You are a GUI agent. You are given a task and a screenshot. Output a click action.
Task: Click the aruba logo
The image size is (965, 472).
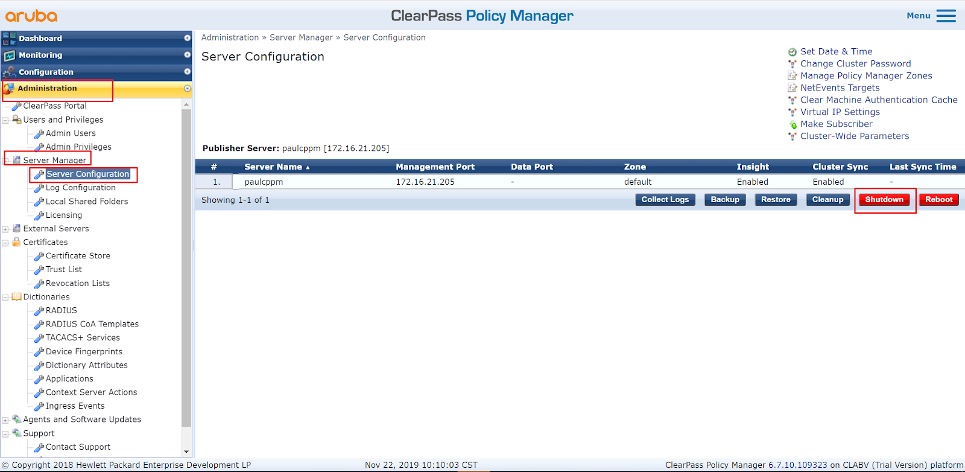coord(31,16)
